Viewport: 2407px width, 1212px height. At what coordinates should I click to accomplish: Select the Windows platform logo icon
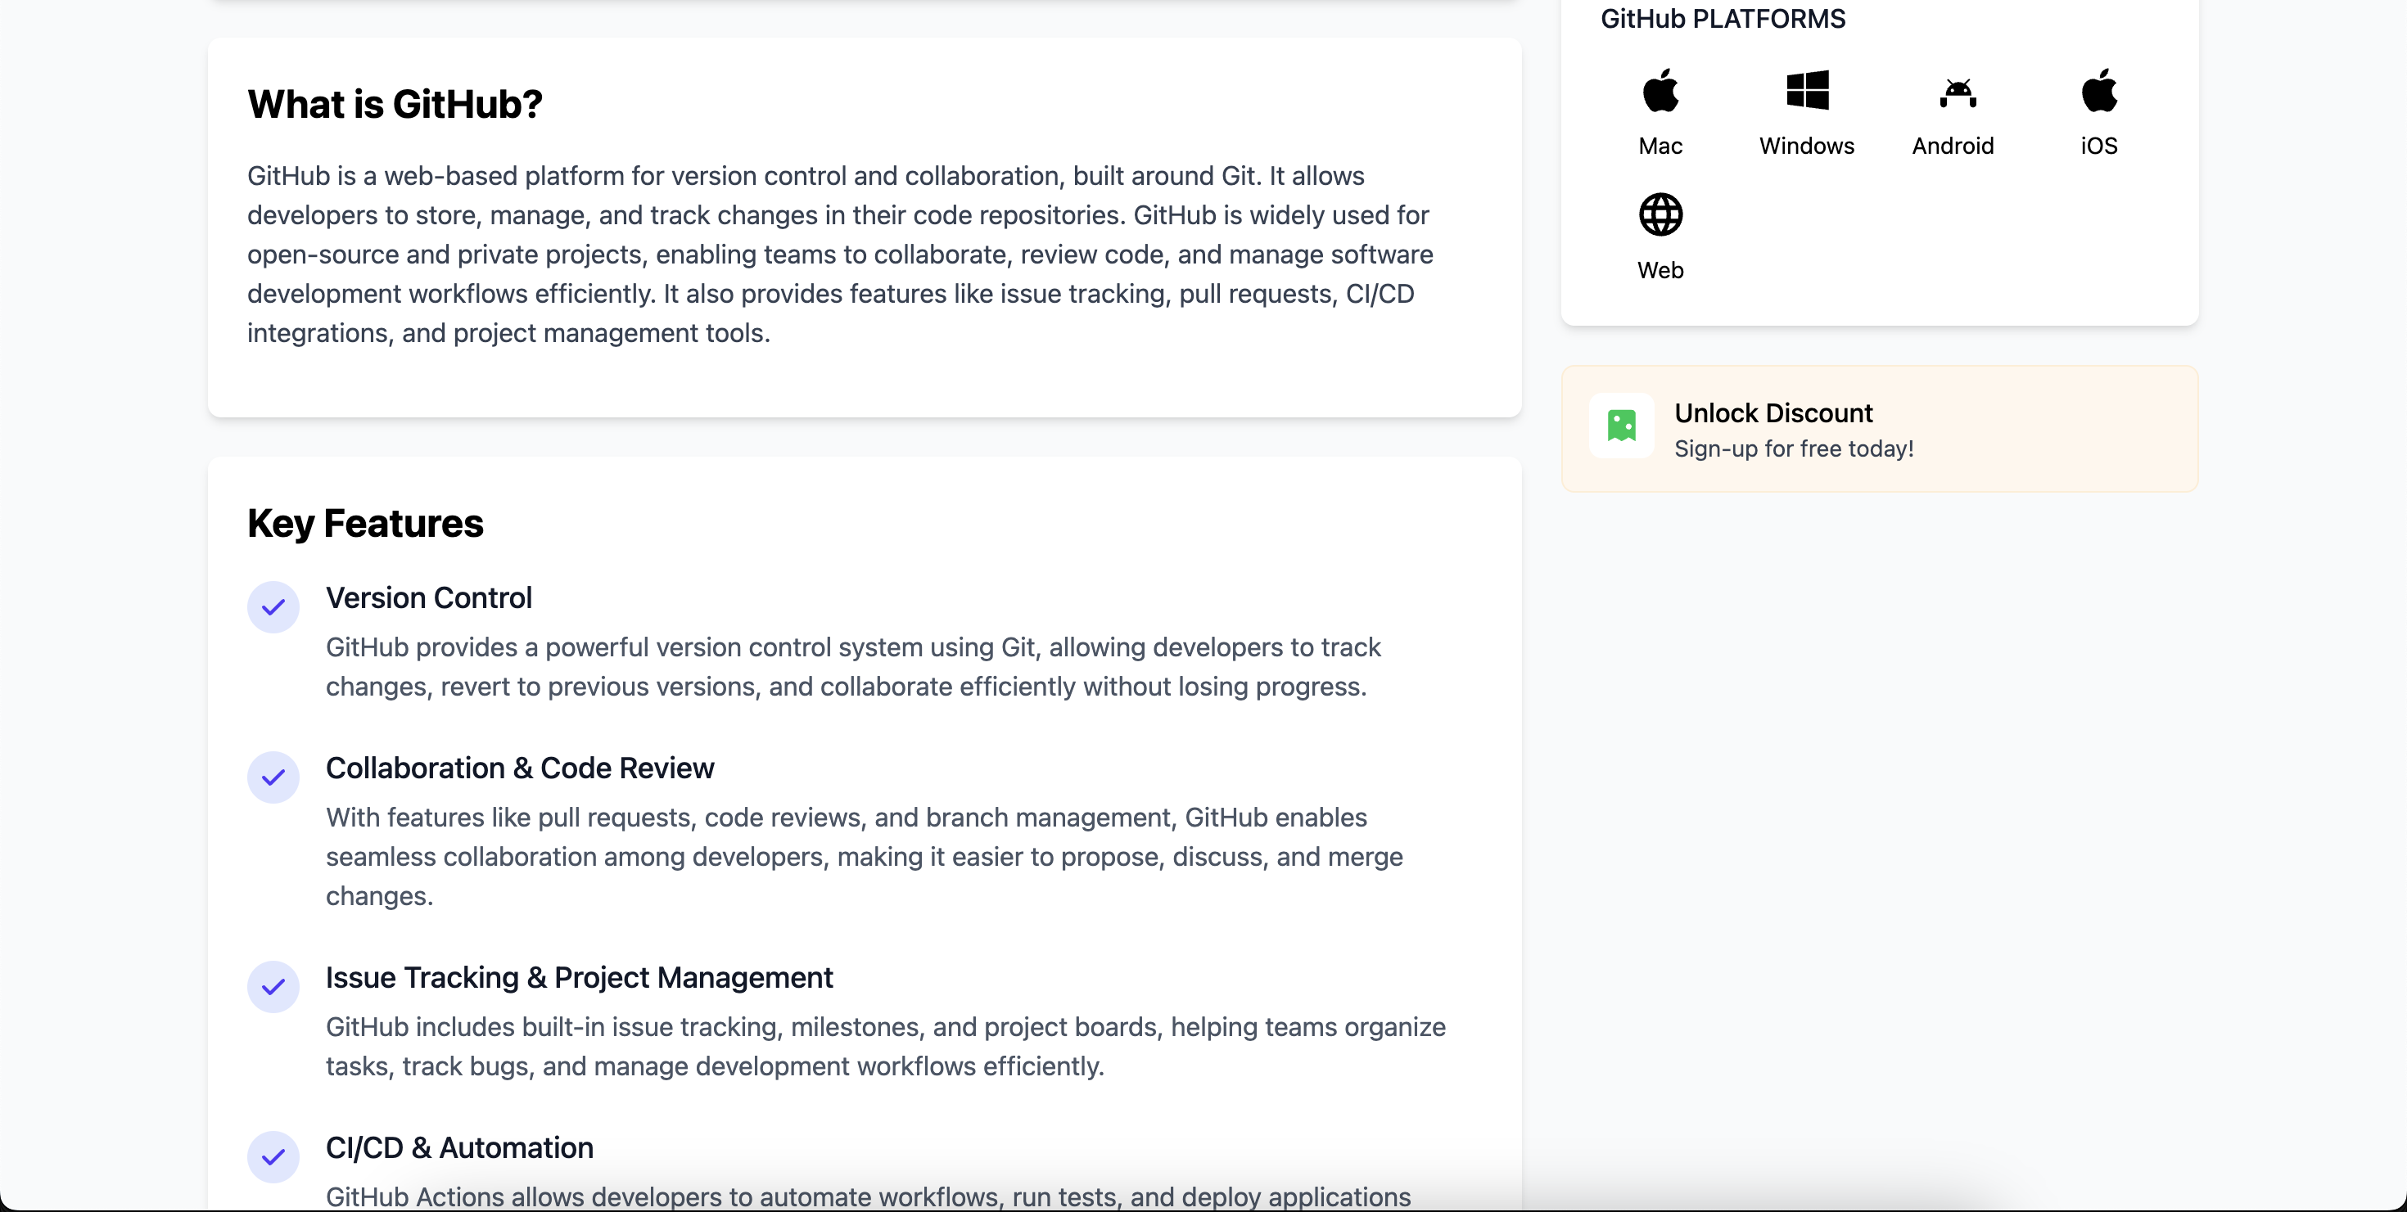[1807, 91]
